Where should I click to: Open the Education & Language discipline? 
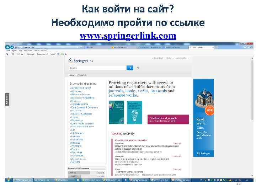pyautogui.click(x=82, y=114)
